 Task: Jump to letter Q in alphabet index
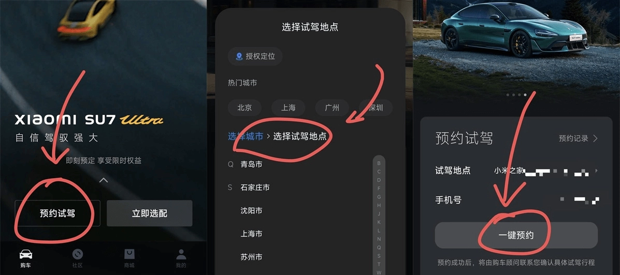click(379, 248)
